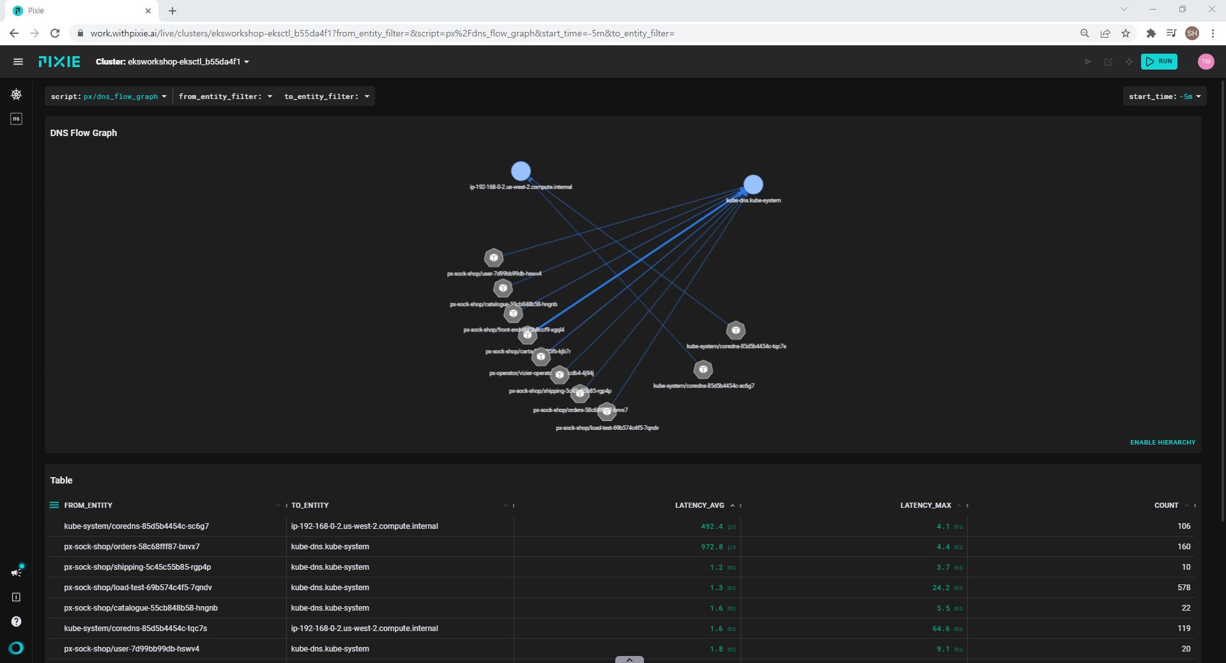Open the hamburger menu beside Pixie logo

coord(18,62)
